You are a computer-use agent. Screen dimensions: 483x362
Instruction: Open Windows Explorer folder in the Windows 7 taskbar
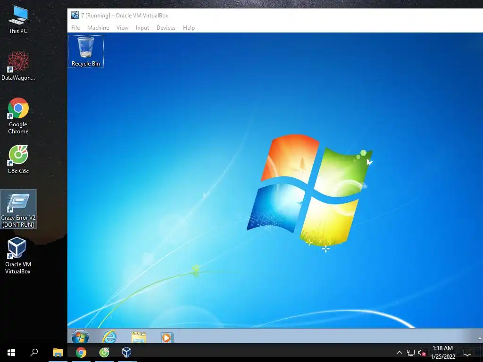tap(139, 337)
